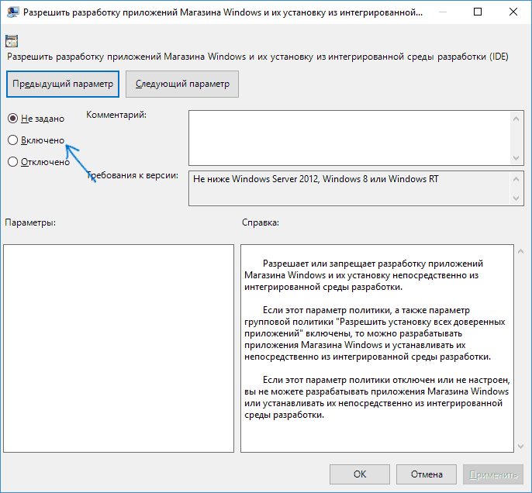Image resolution: width=532 pixels, height=493 pixels.
Task: Click the empty 'Параметры' options pane
Action: [119, 348]
